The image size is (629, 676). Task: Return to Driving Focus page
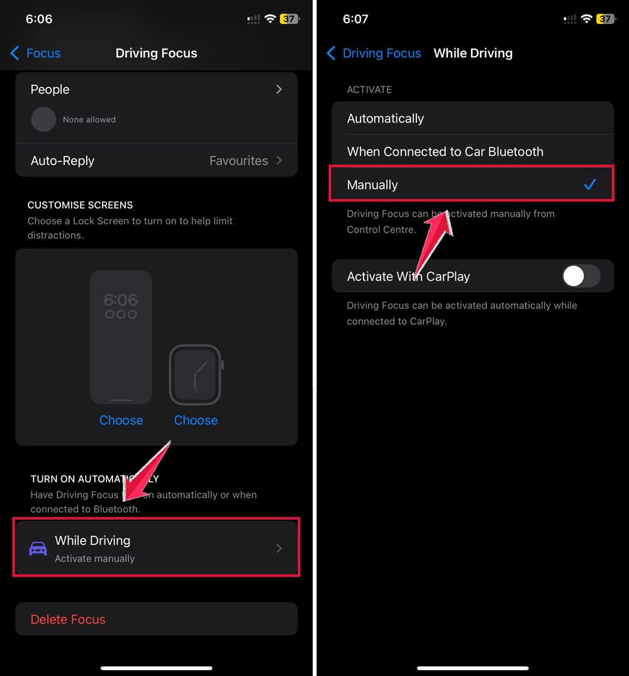(374, 53)
